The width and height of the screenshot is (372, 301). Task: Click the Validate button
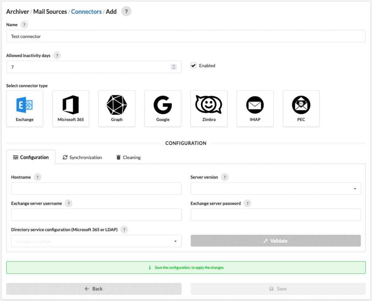[x=276, y=241]
